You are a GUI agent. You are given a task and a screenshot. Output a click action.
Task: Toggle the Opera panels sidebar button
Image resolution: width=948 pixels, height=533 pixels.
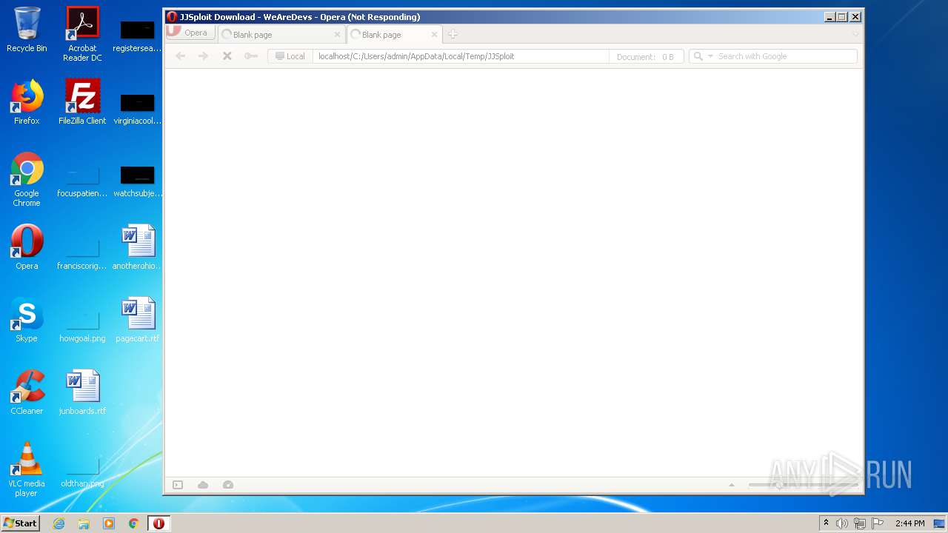coord(178,485)
